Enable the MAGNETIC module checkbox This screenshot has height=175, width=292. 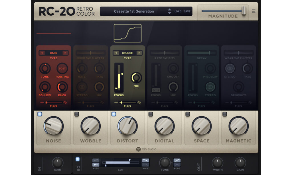224,114
